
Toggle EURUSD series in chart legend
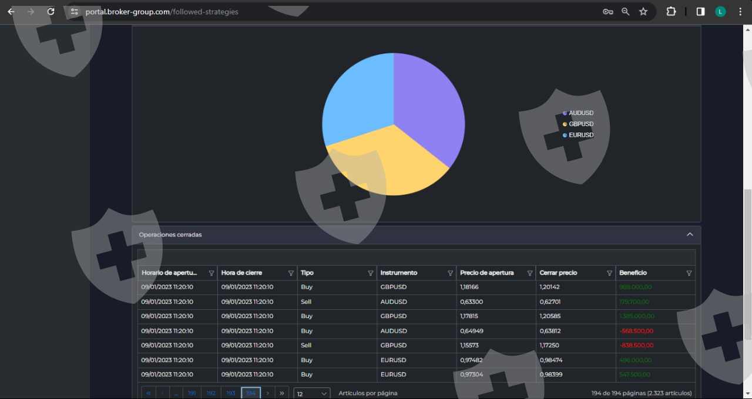pos(578,135)
